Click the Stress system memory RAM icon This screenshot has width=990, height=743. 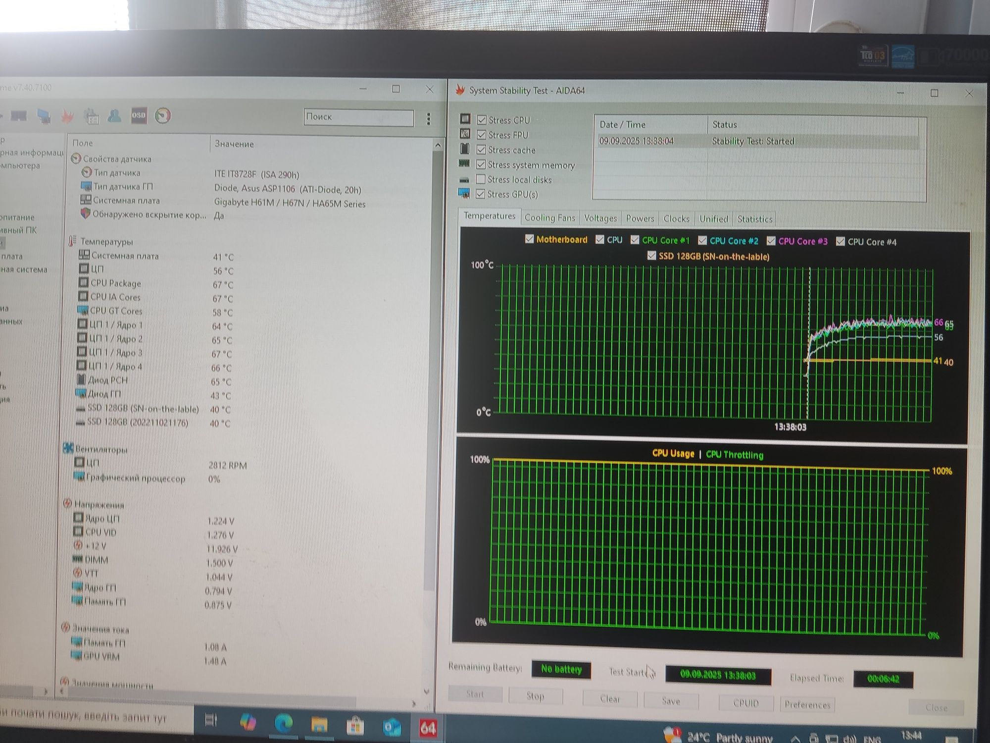tap(464, 163)
